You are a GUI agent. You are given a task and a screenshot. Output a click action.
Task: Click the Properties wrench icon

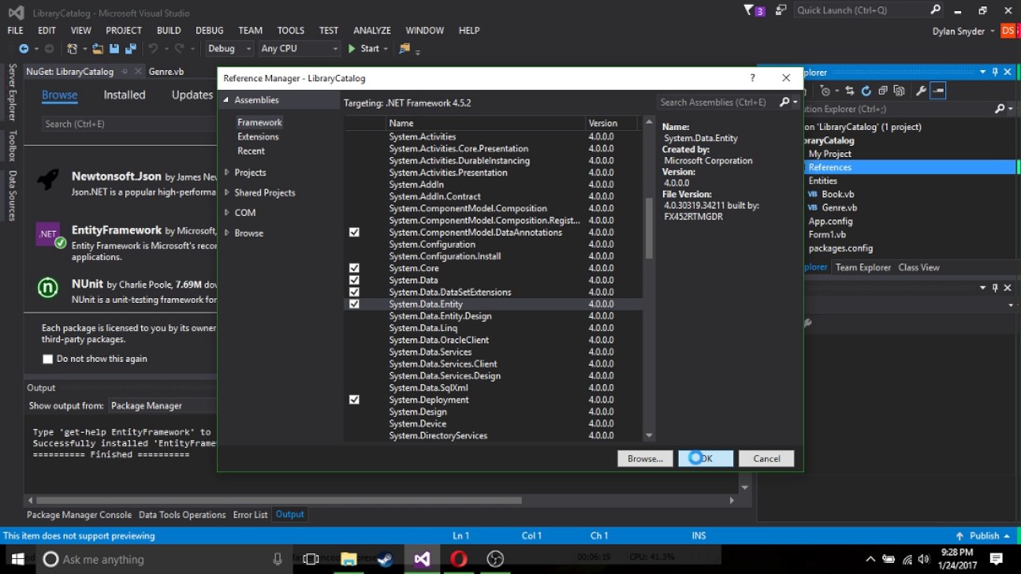click(x=920, y=91)
